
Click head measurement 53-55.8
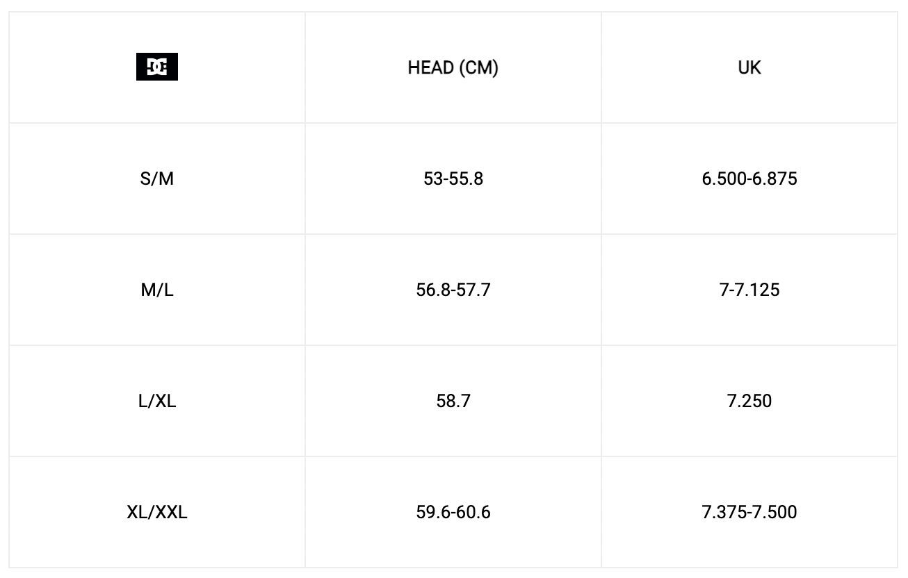coord(453,179)
